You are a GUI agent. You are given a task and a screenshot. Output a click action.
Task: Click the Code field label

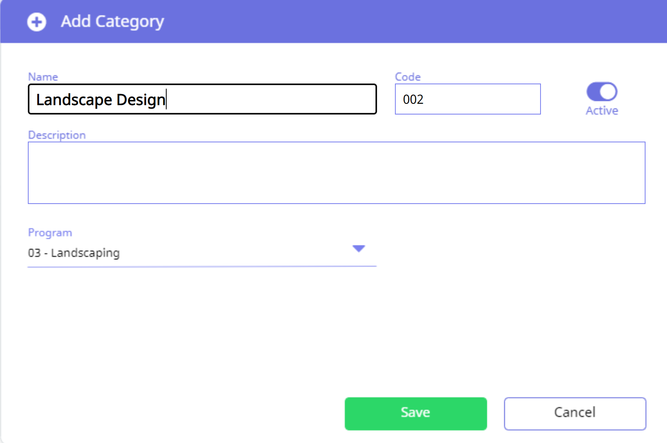[x=408, y=77]
